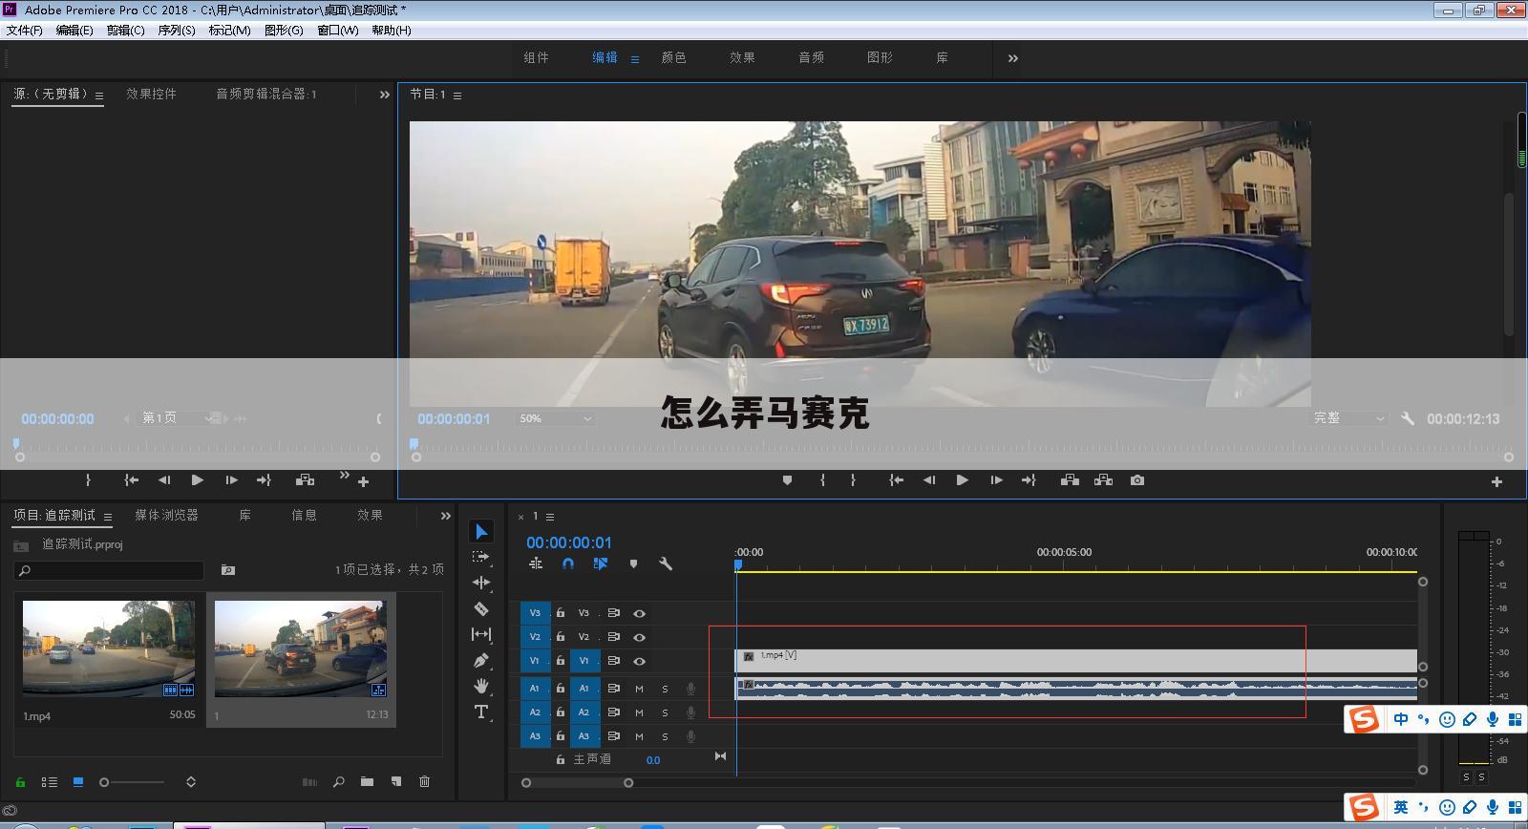Add marker in timeline panel
This screenshot has width=1528, height=829.
click(633, 563)
